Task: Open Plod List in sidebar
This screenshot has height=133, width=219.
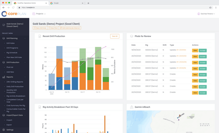Action: click(x=10, y=67)
